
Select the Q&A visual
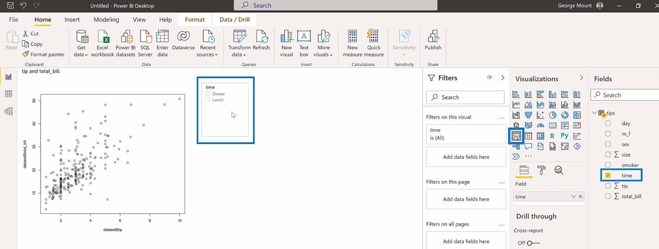(528, 146)
